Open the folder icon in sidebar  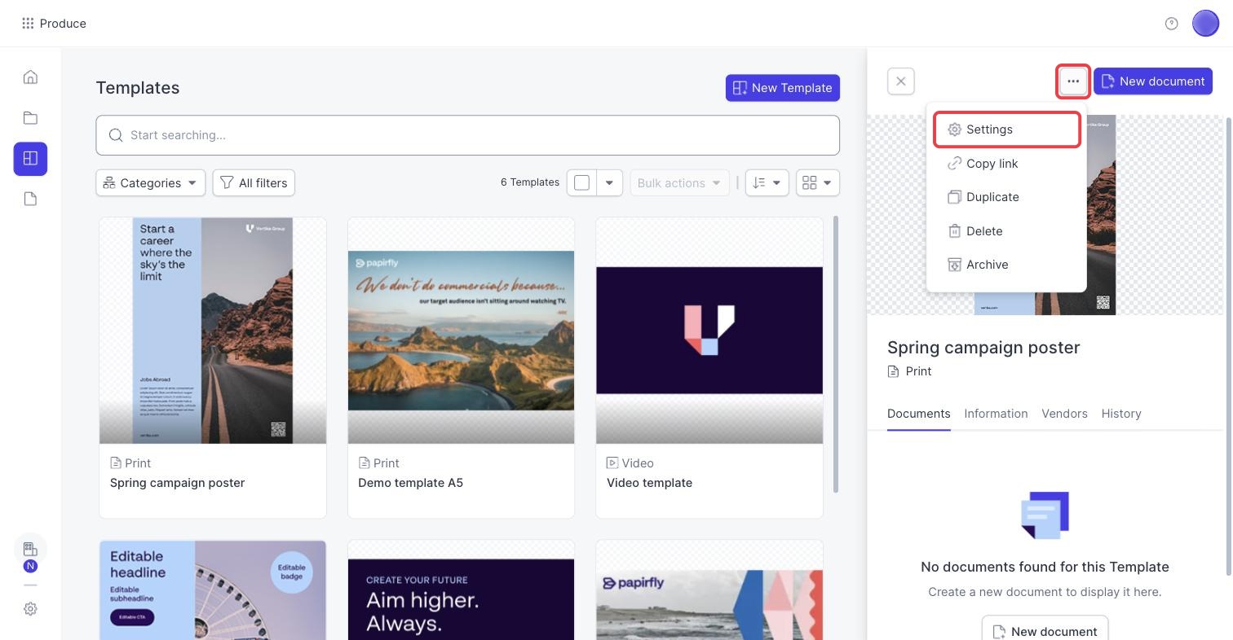(x=30, y=118)
